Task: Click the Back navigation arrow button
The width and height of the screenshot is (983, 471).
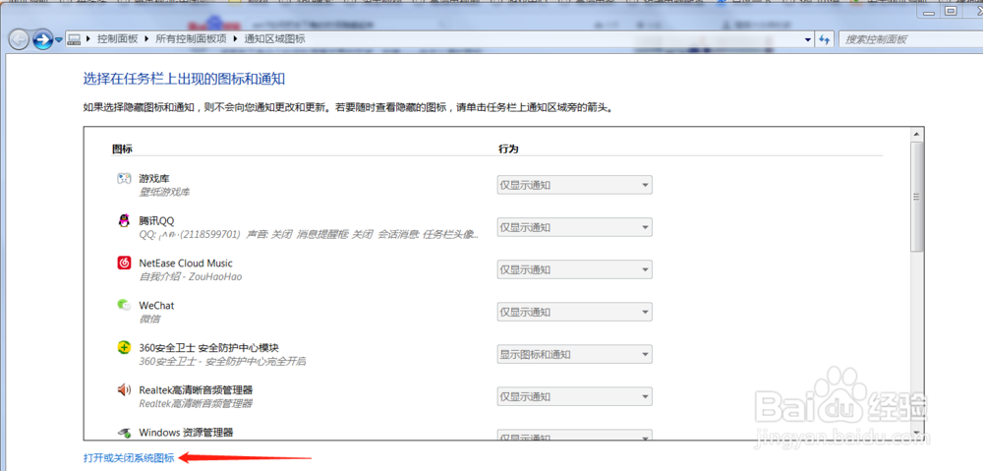Action: (18, 40)
